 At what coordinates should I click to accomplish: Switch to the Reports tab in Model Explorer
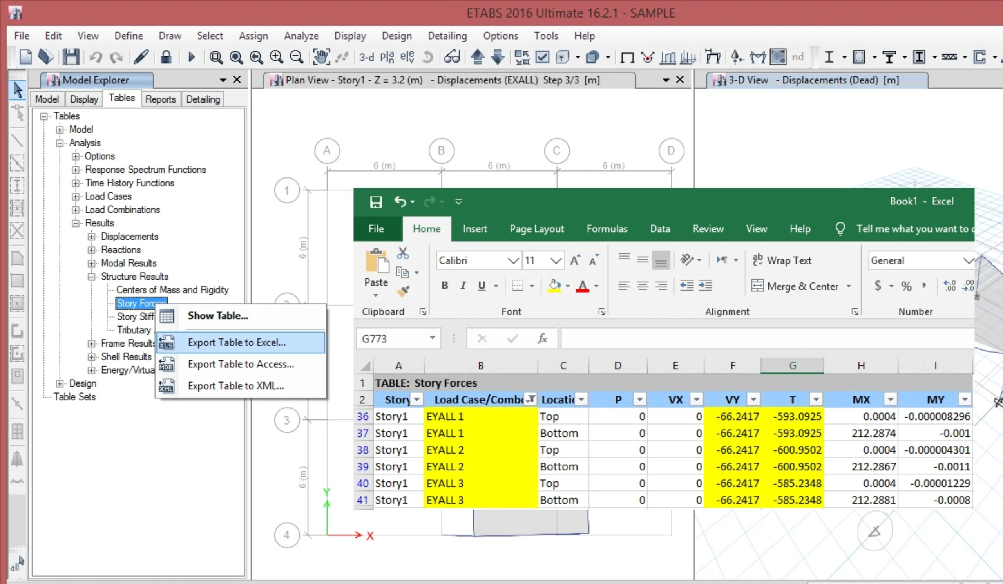(160, 99)
